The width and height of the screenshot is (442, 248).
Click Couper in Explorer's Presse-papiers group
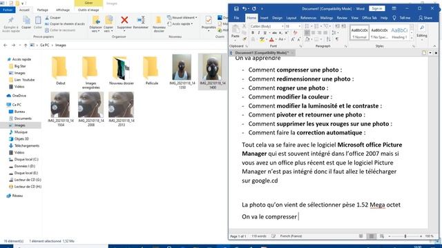tap(52, 18)
